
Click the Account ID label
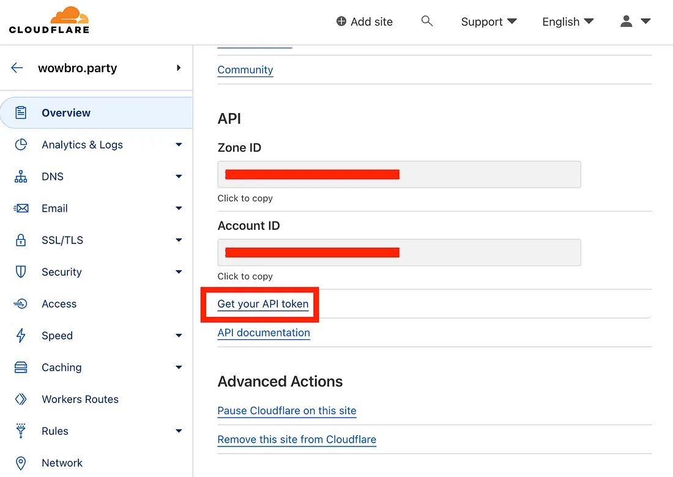248,226
